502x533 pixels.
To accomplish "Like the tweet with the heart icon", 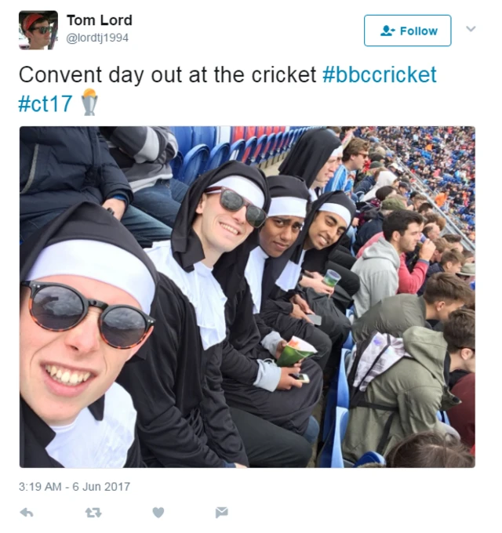I will pyautogui.click(x=158, y=513).
